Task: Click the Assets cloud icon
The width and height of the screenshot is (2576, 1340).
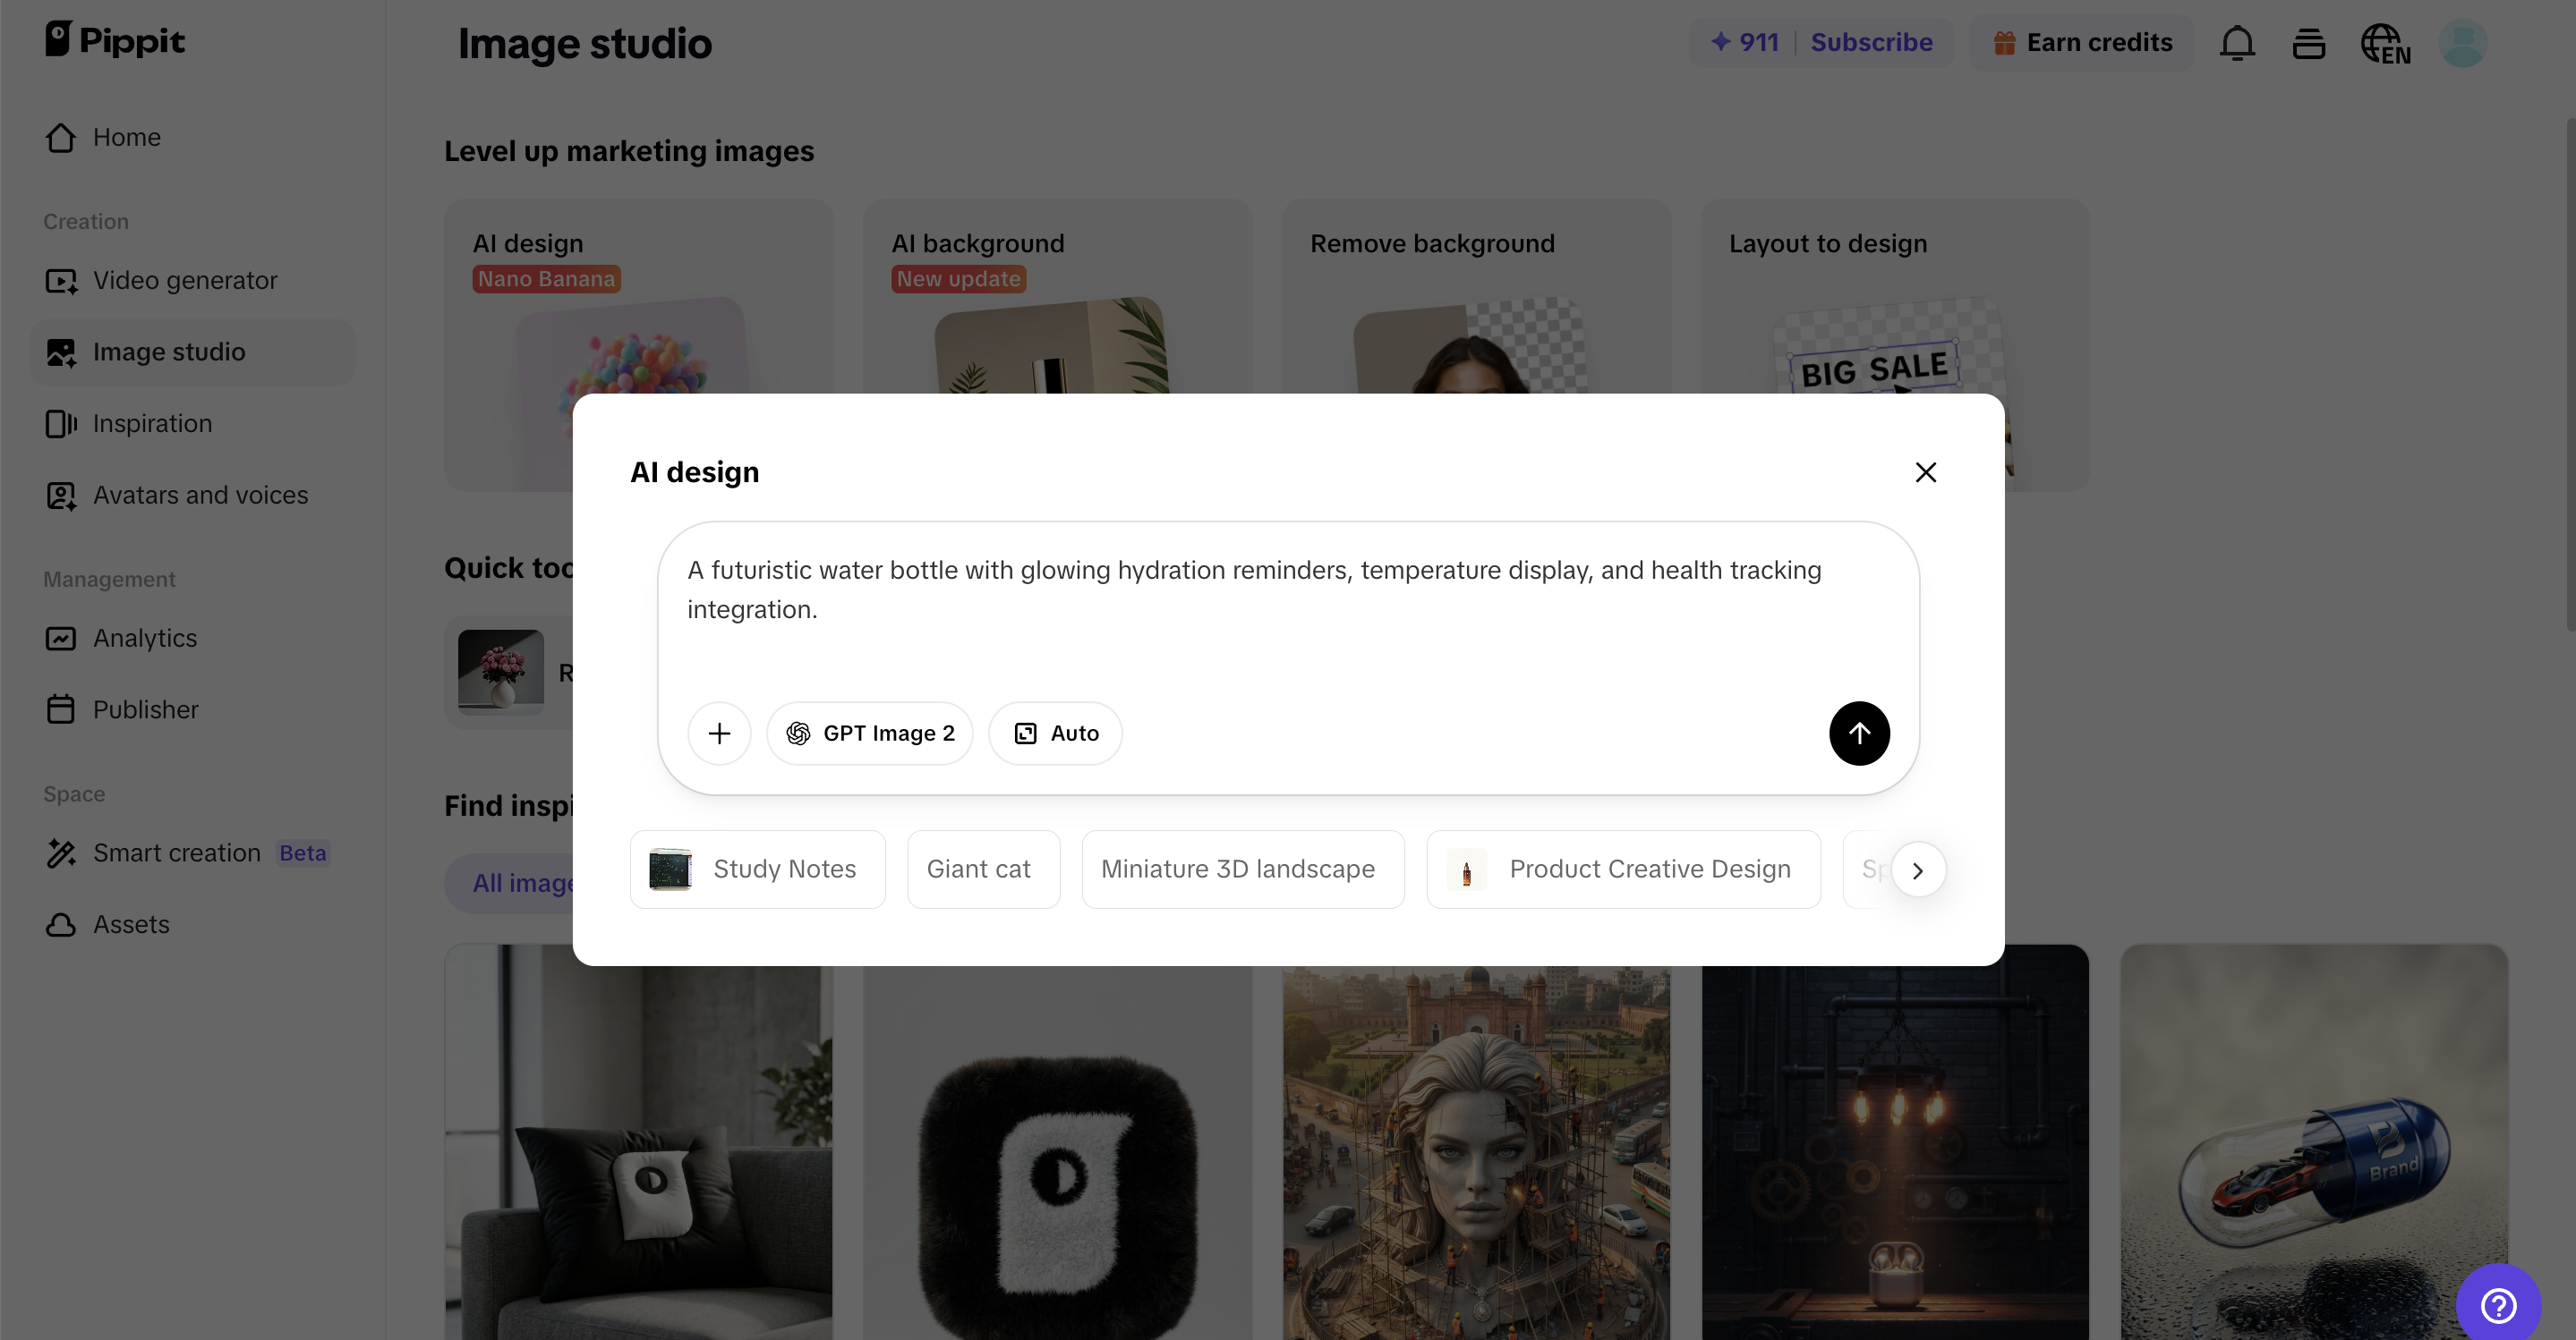Action: point(61,924)
